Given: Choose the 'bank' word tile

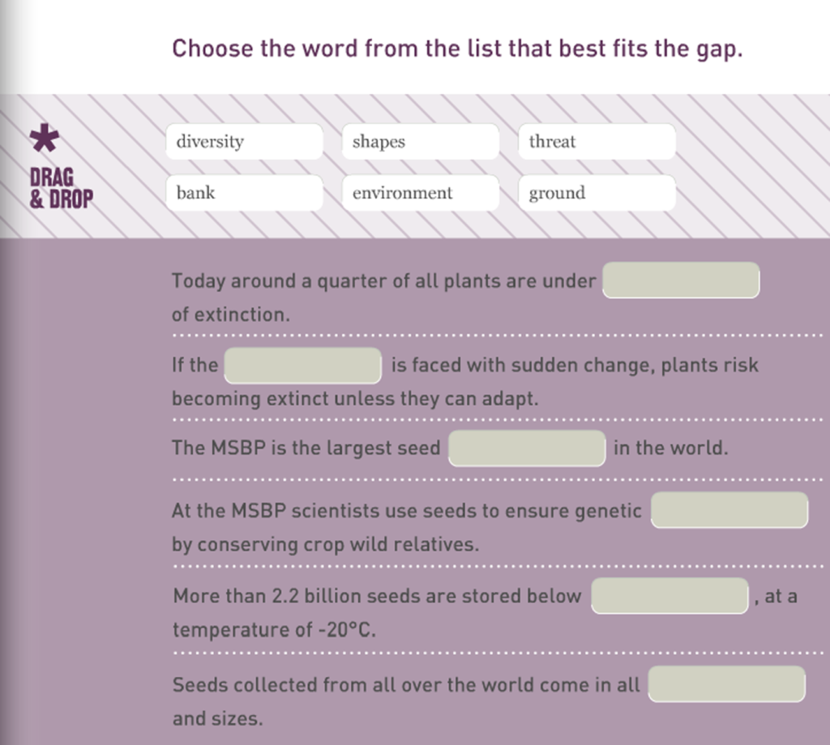Looking at the screenshot, I should [x=243, y=193].
